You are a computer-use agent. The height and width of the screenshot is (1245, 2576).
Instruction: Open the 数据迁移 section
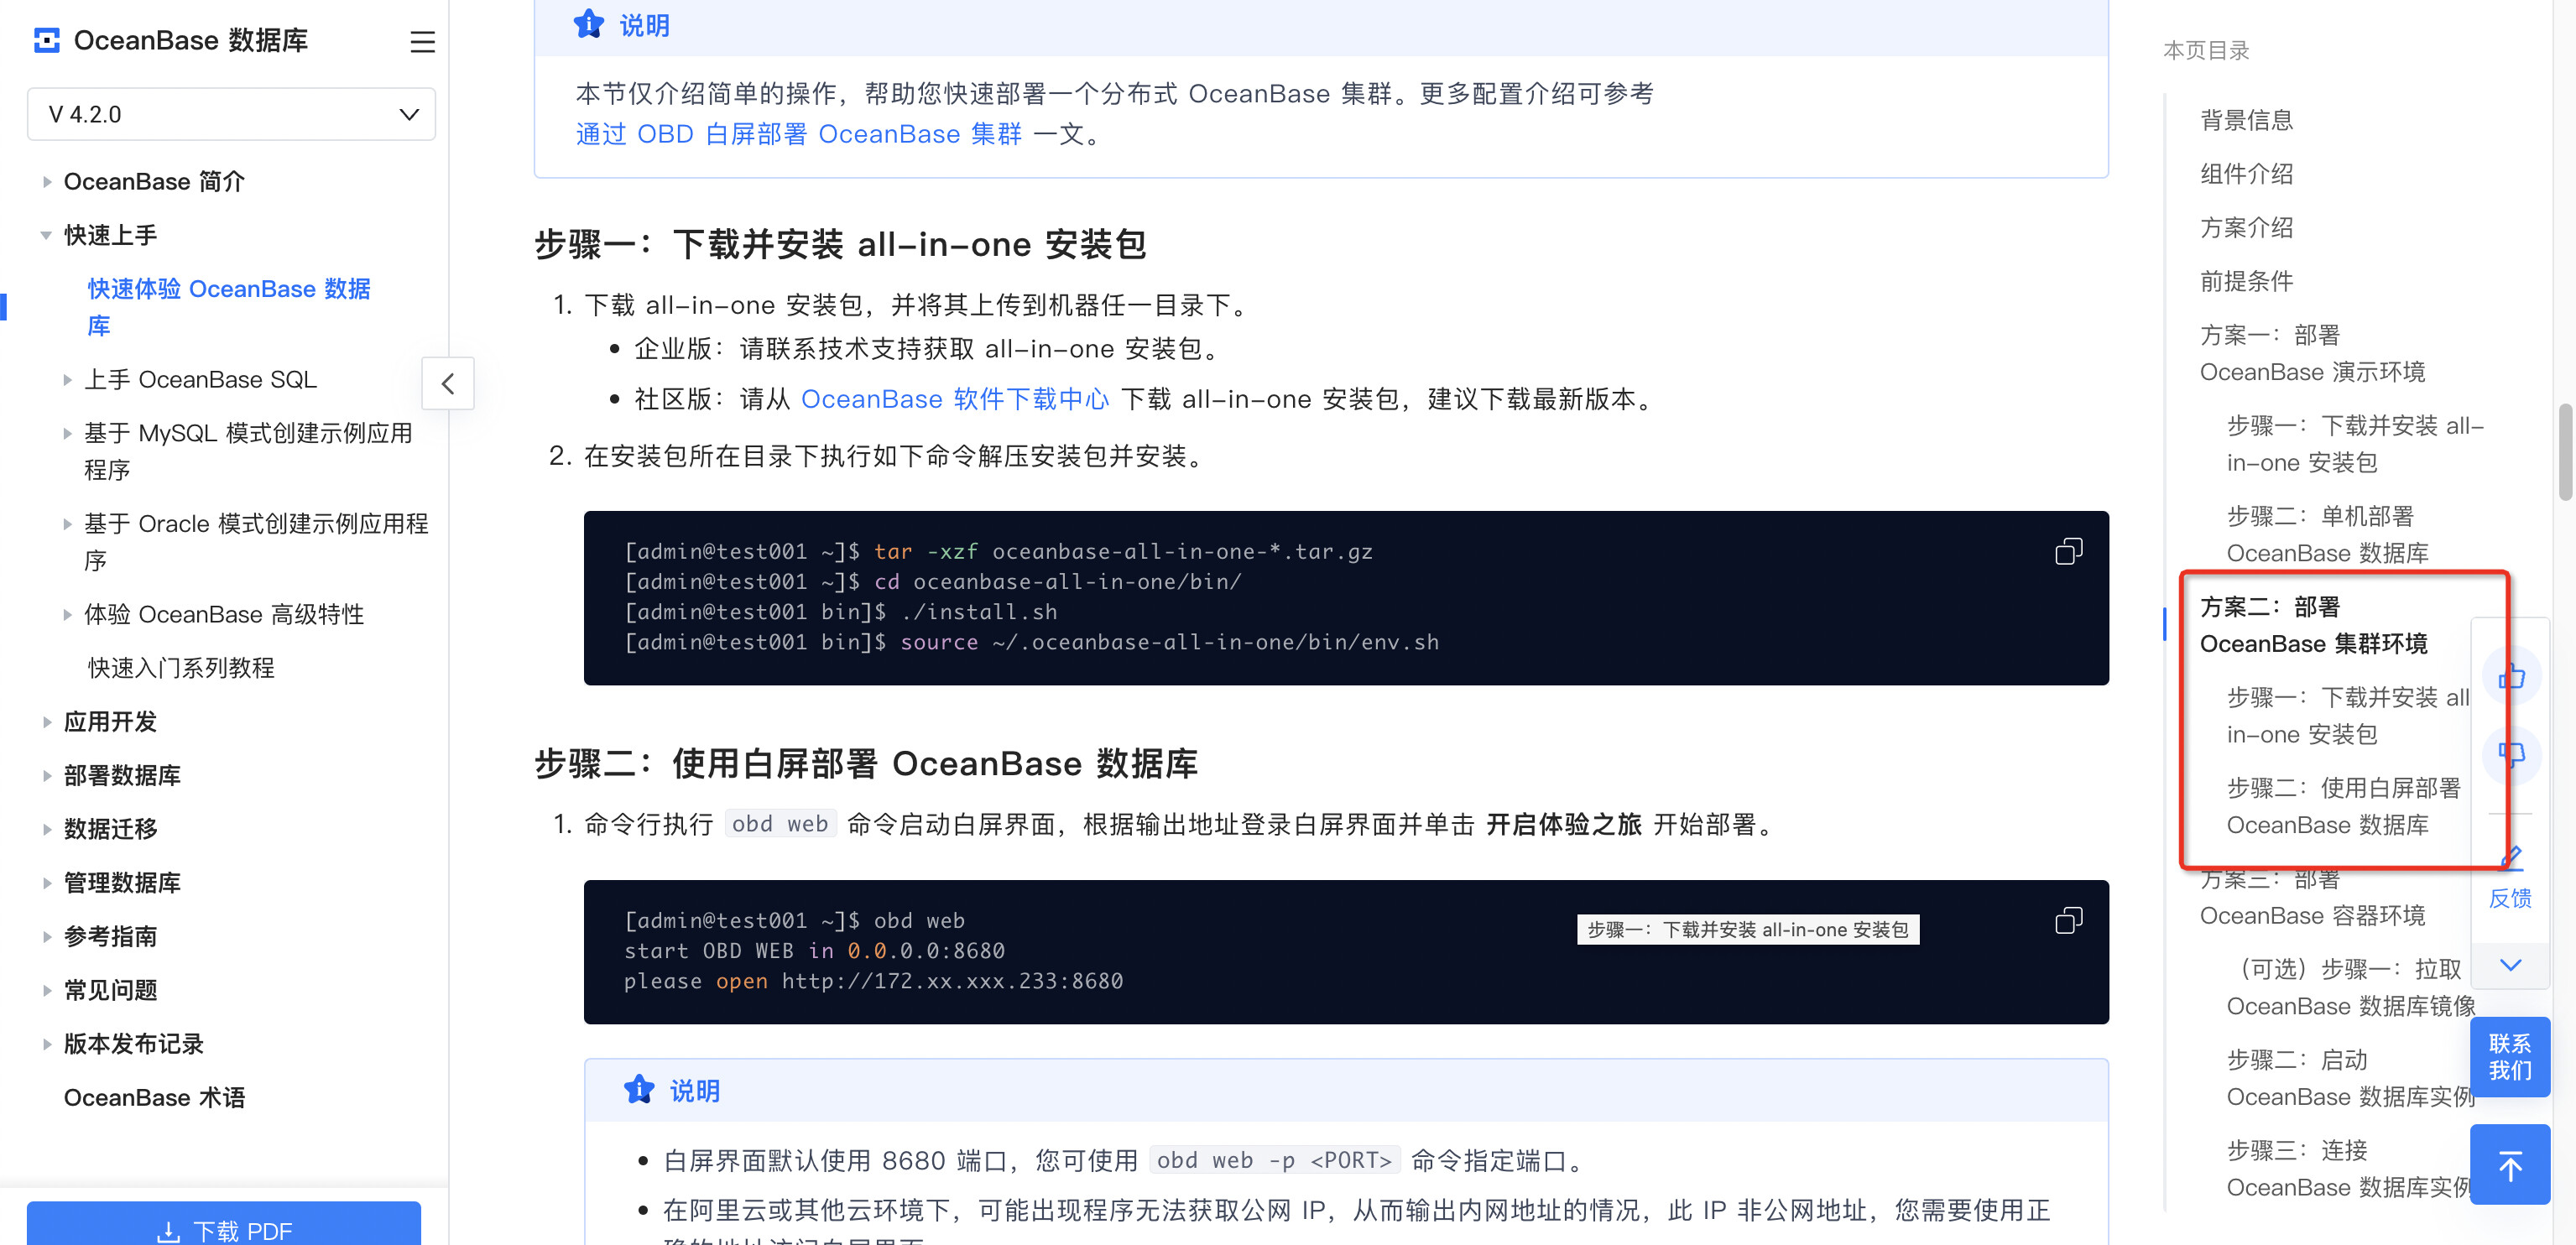click(x=110, y=829)
